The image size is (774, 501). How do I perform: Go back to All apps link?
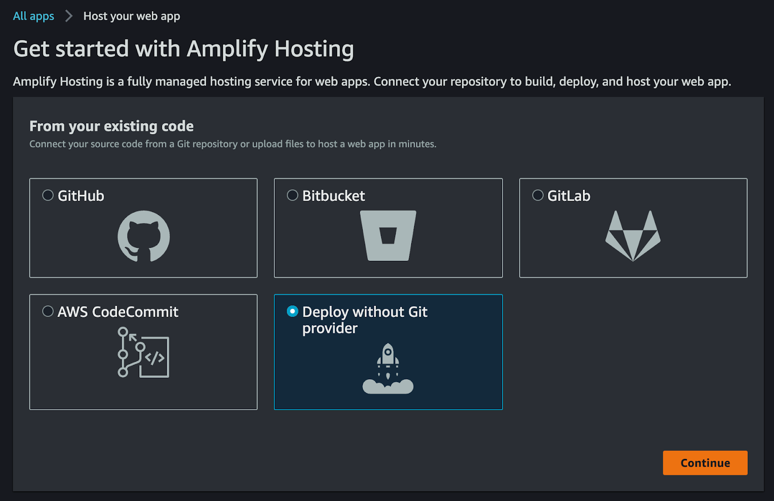click(33, 16)
